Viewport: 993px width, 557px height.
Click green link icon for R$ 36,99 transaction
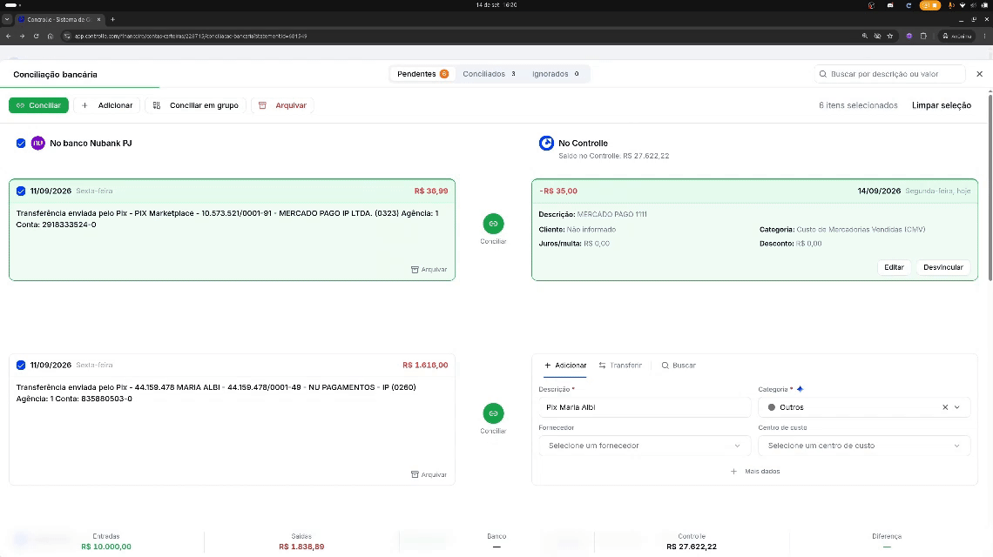(x=493, y=224)
